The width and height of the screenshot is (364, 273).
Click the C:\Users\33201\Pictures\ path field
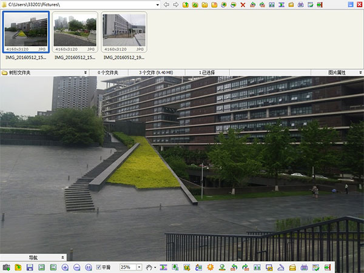[81, 5]
